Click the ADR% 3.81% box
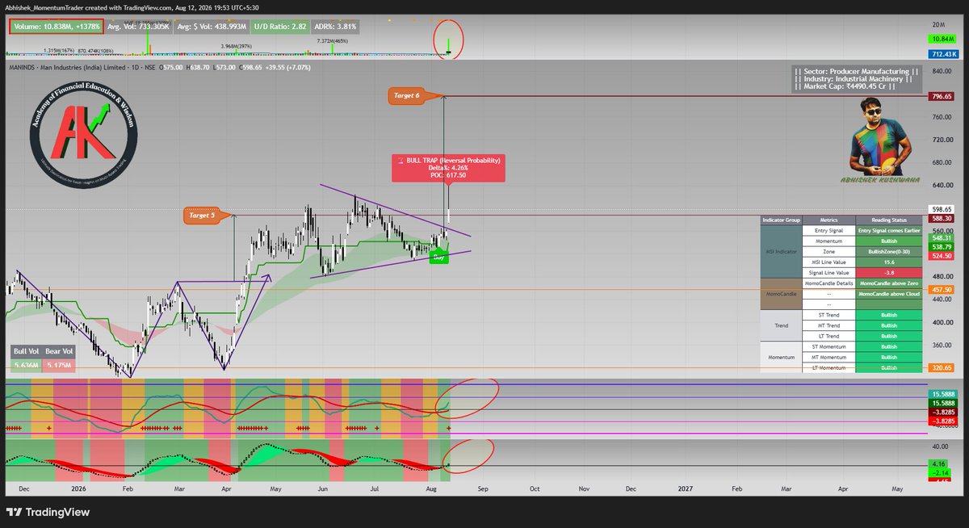The width and height of the screenshot is (969, 528). pos(335,27)
